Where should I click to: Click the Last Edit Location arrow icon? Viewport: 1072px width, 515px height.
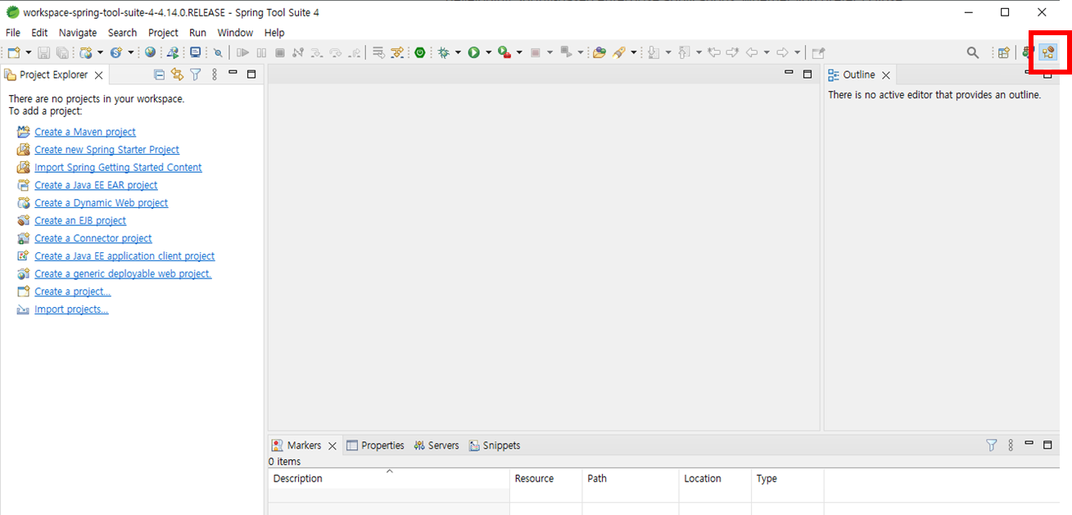[x=714, y=52]
